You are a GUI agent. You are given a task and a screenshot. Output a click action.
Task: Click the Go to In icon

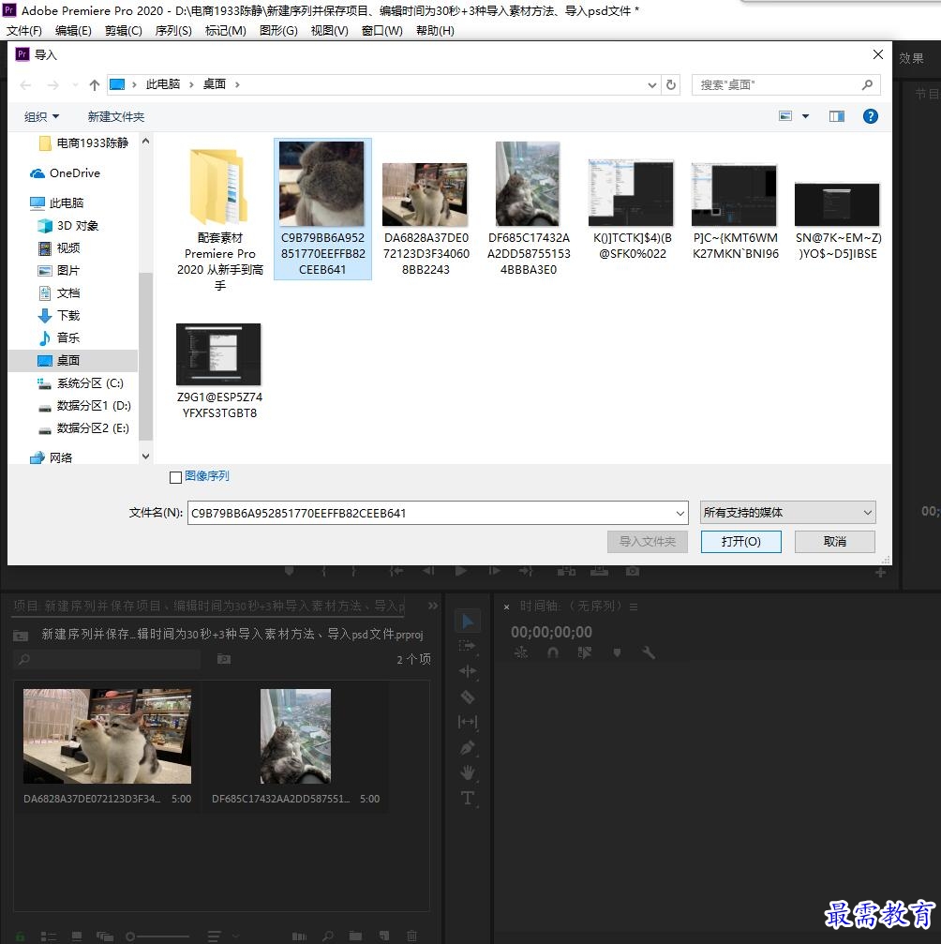point(396,571)
